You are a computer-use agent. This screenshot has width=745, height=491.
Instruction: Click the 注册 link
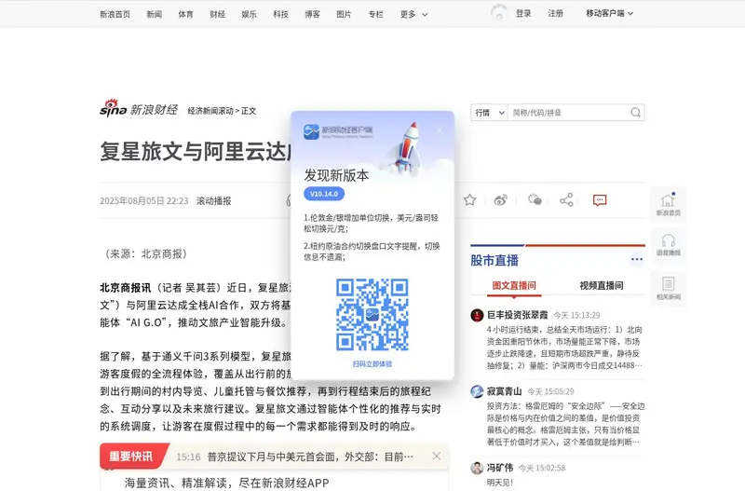tap(555, 13)
